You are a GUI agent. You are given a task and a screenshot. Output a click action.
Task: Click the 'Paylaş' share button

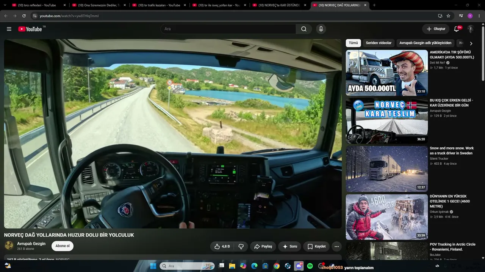(x=263, y=246)
